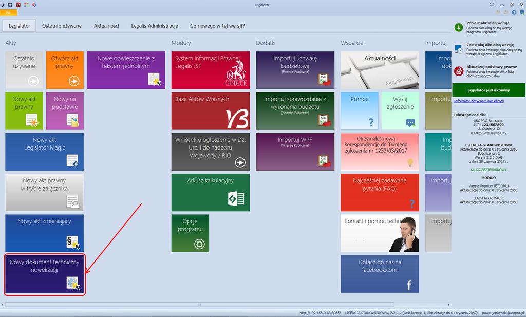526x317 pixels.
Task: Click the Nowy na podstawie tile
Action: (65, 111)
